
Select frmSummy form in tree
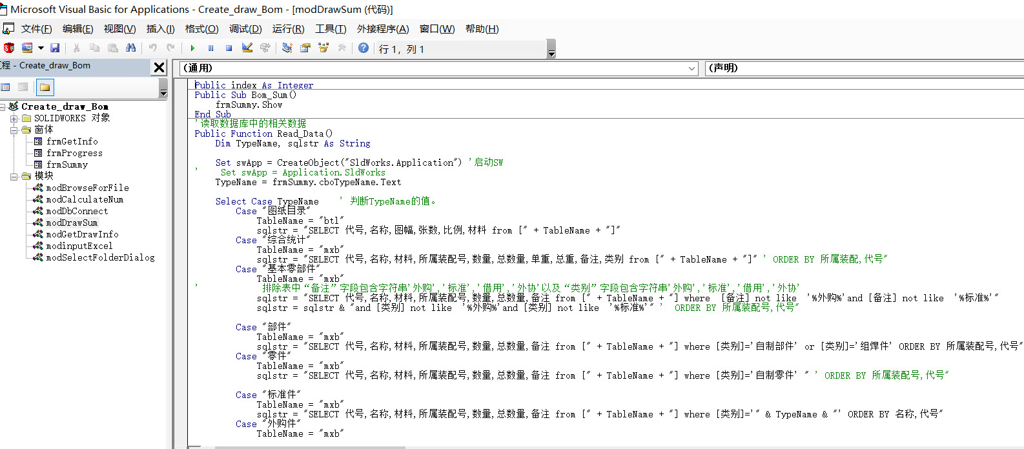67,165
